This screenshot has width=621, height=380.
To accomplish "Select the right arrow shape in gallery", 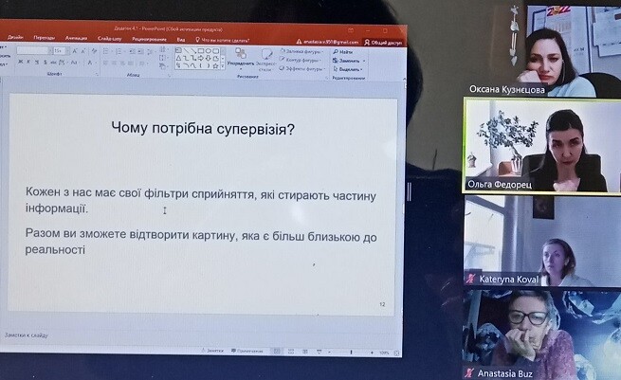I will pyautogui.click(x=201, y=58).
